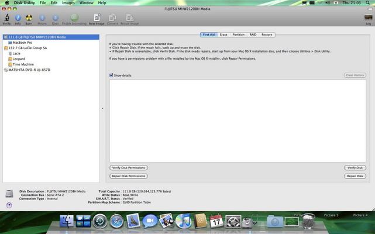Open iPhoto from the Dock
This screenshot has height=234, width=375.
point(167,221)
